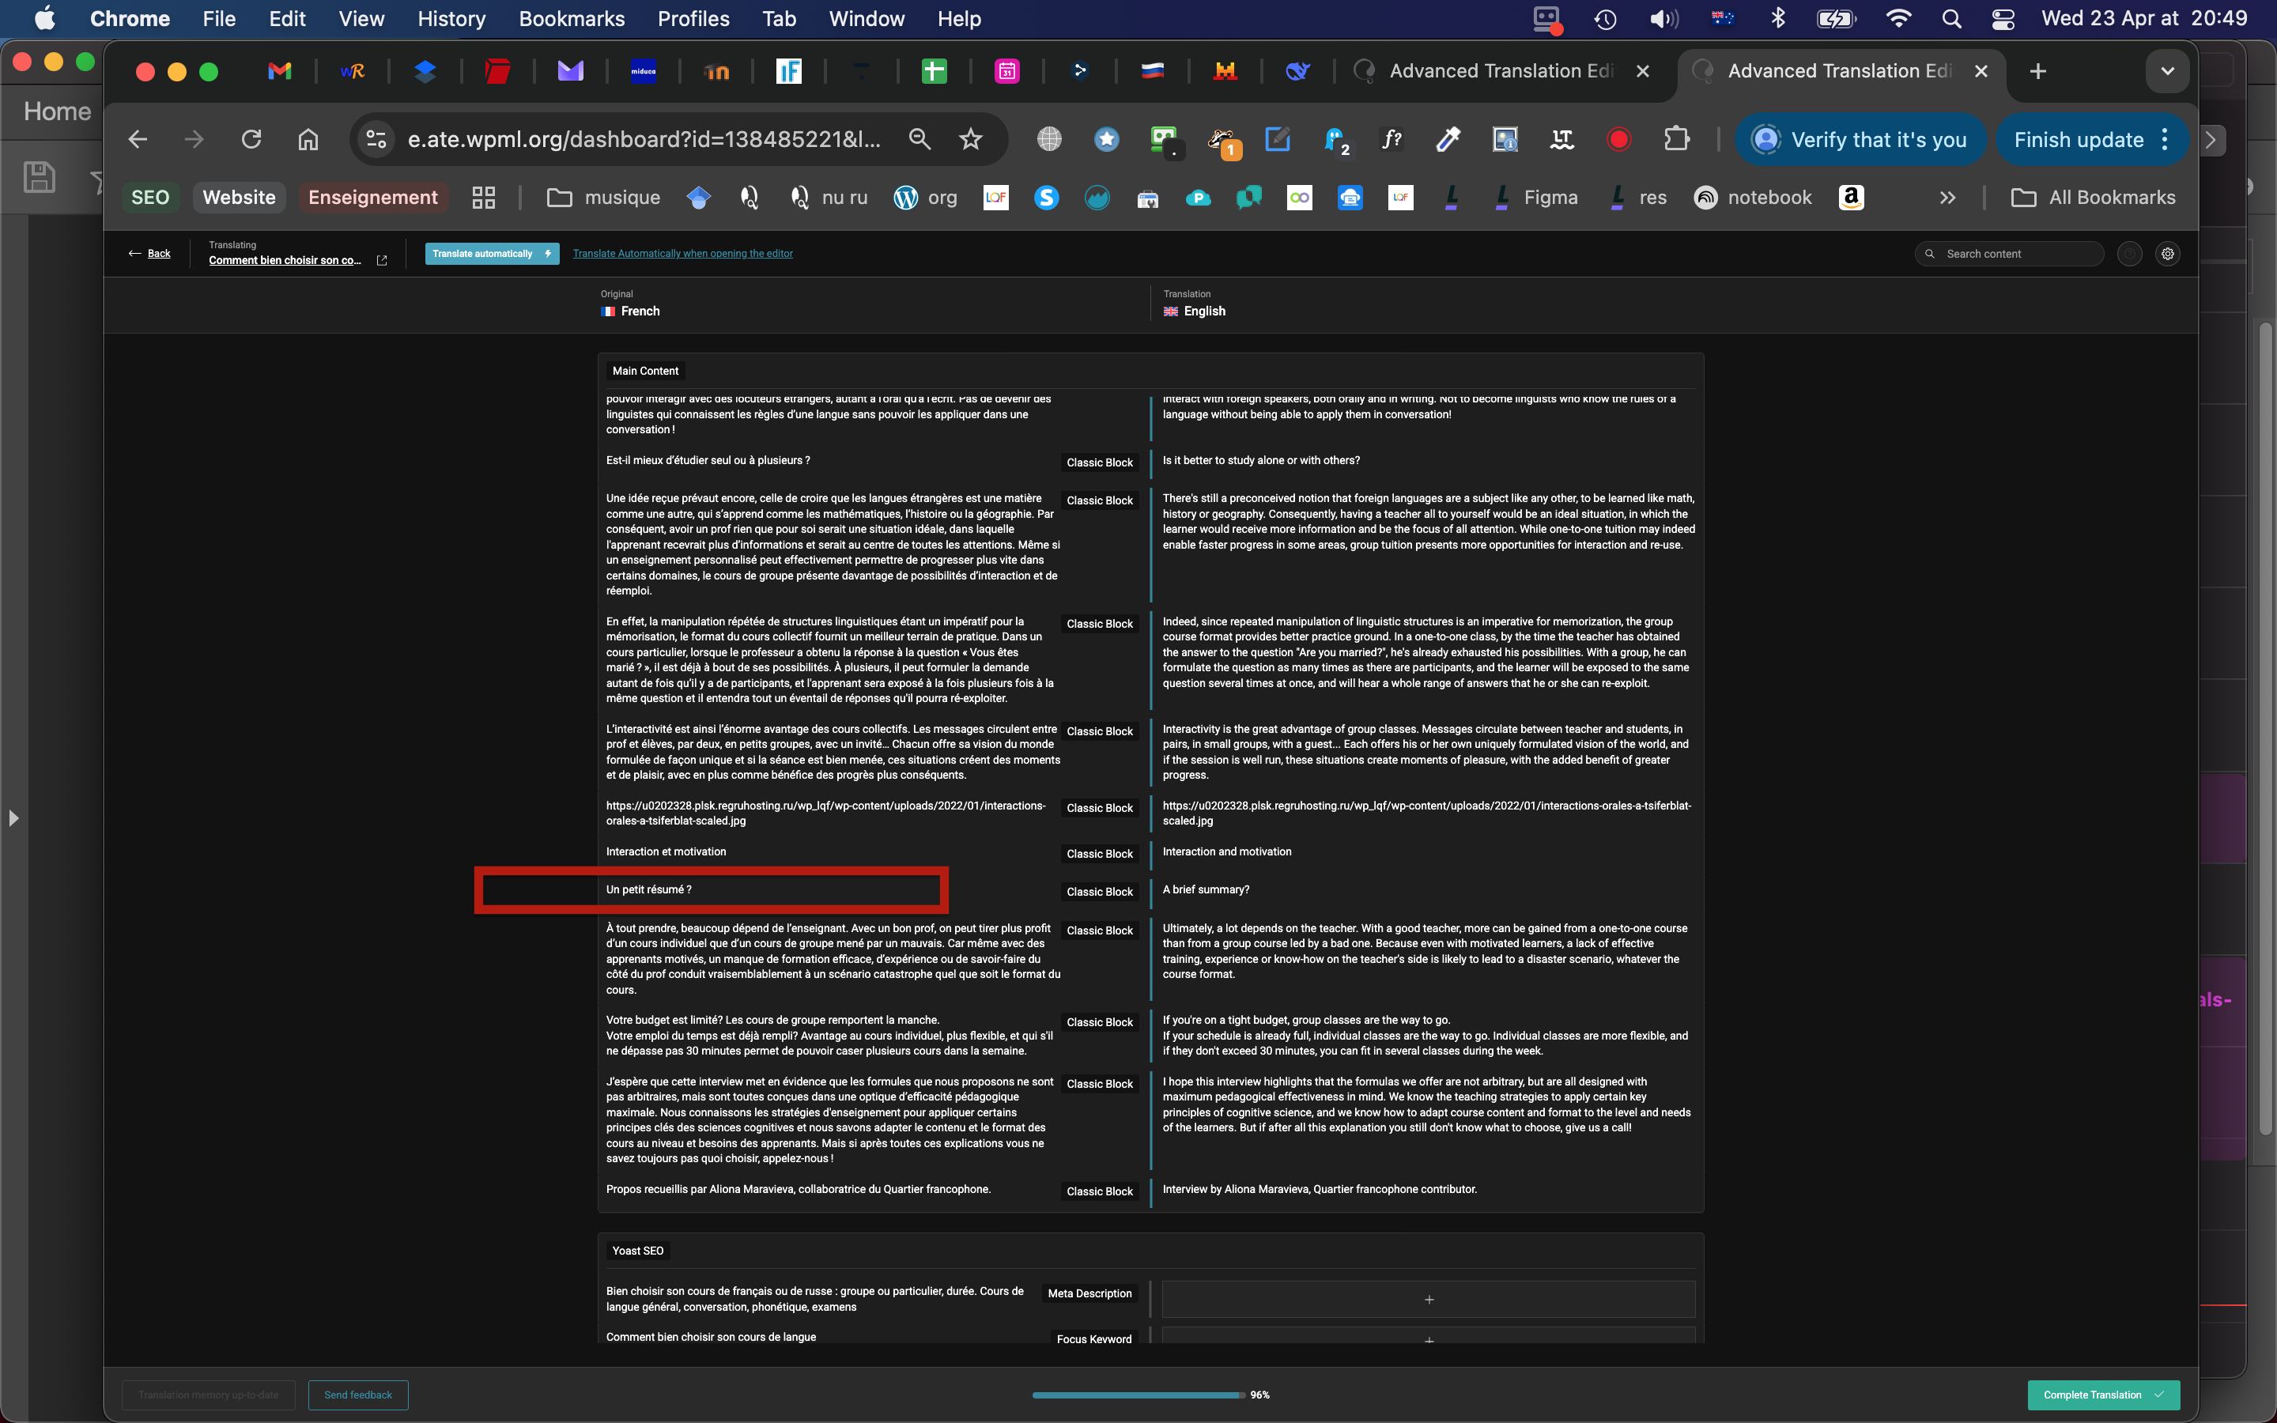Screen dimensions: 2277x1423
Task: Open the Amazon bookmark icon
Action: (1851, 198)
